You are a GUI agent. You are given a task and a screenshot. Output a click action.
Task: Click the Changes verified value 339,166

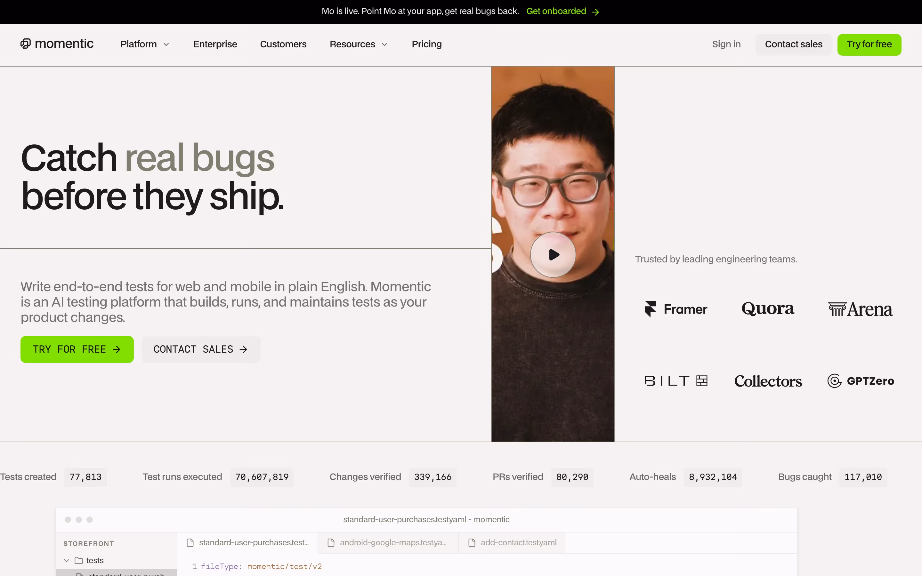433,477
